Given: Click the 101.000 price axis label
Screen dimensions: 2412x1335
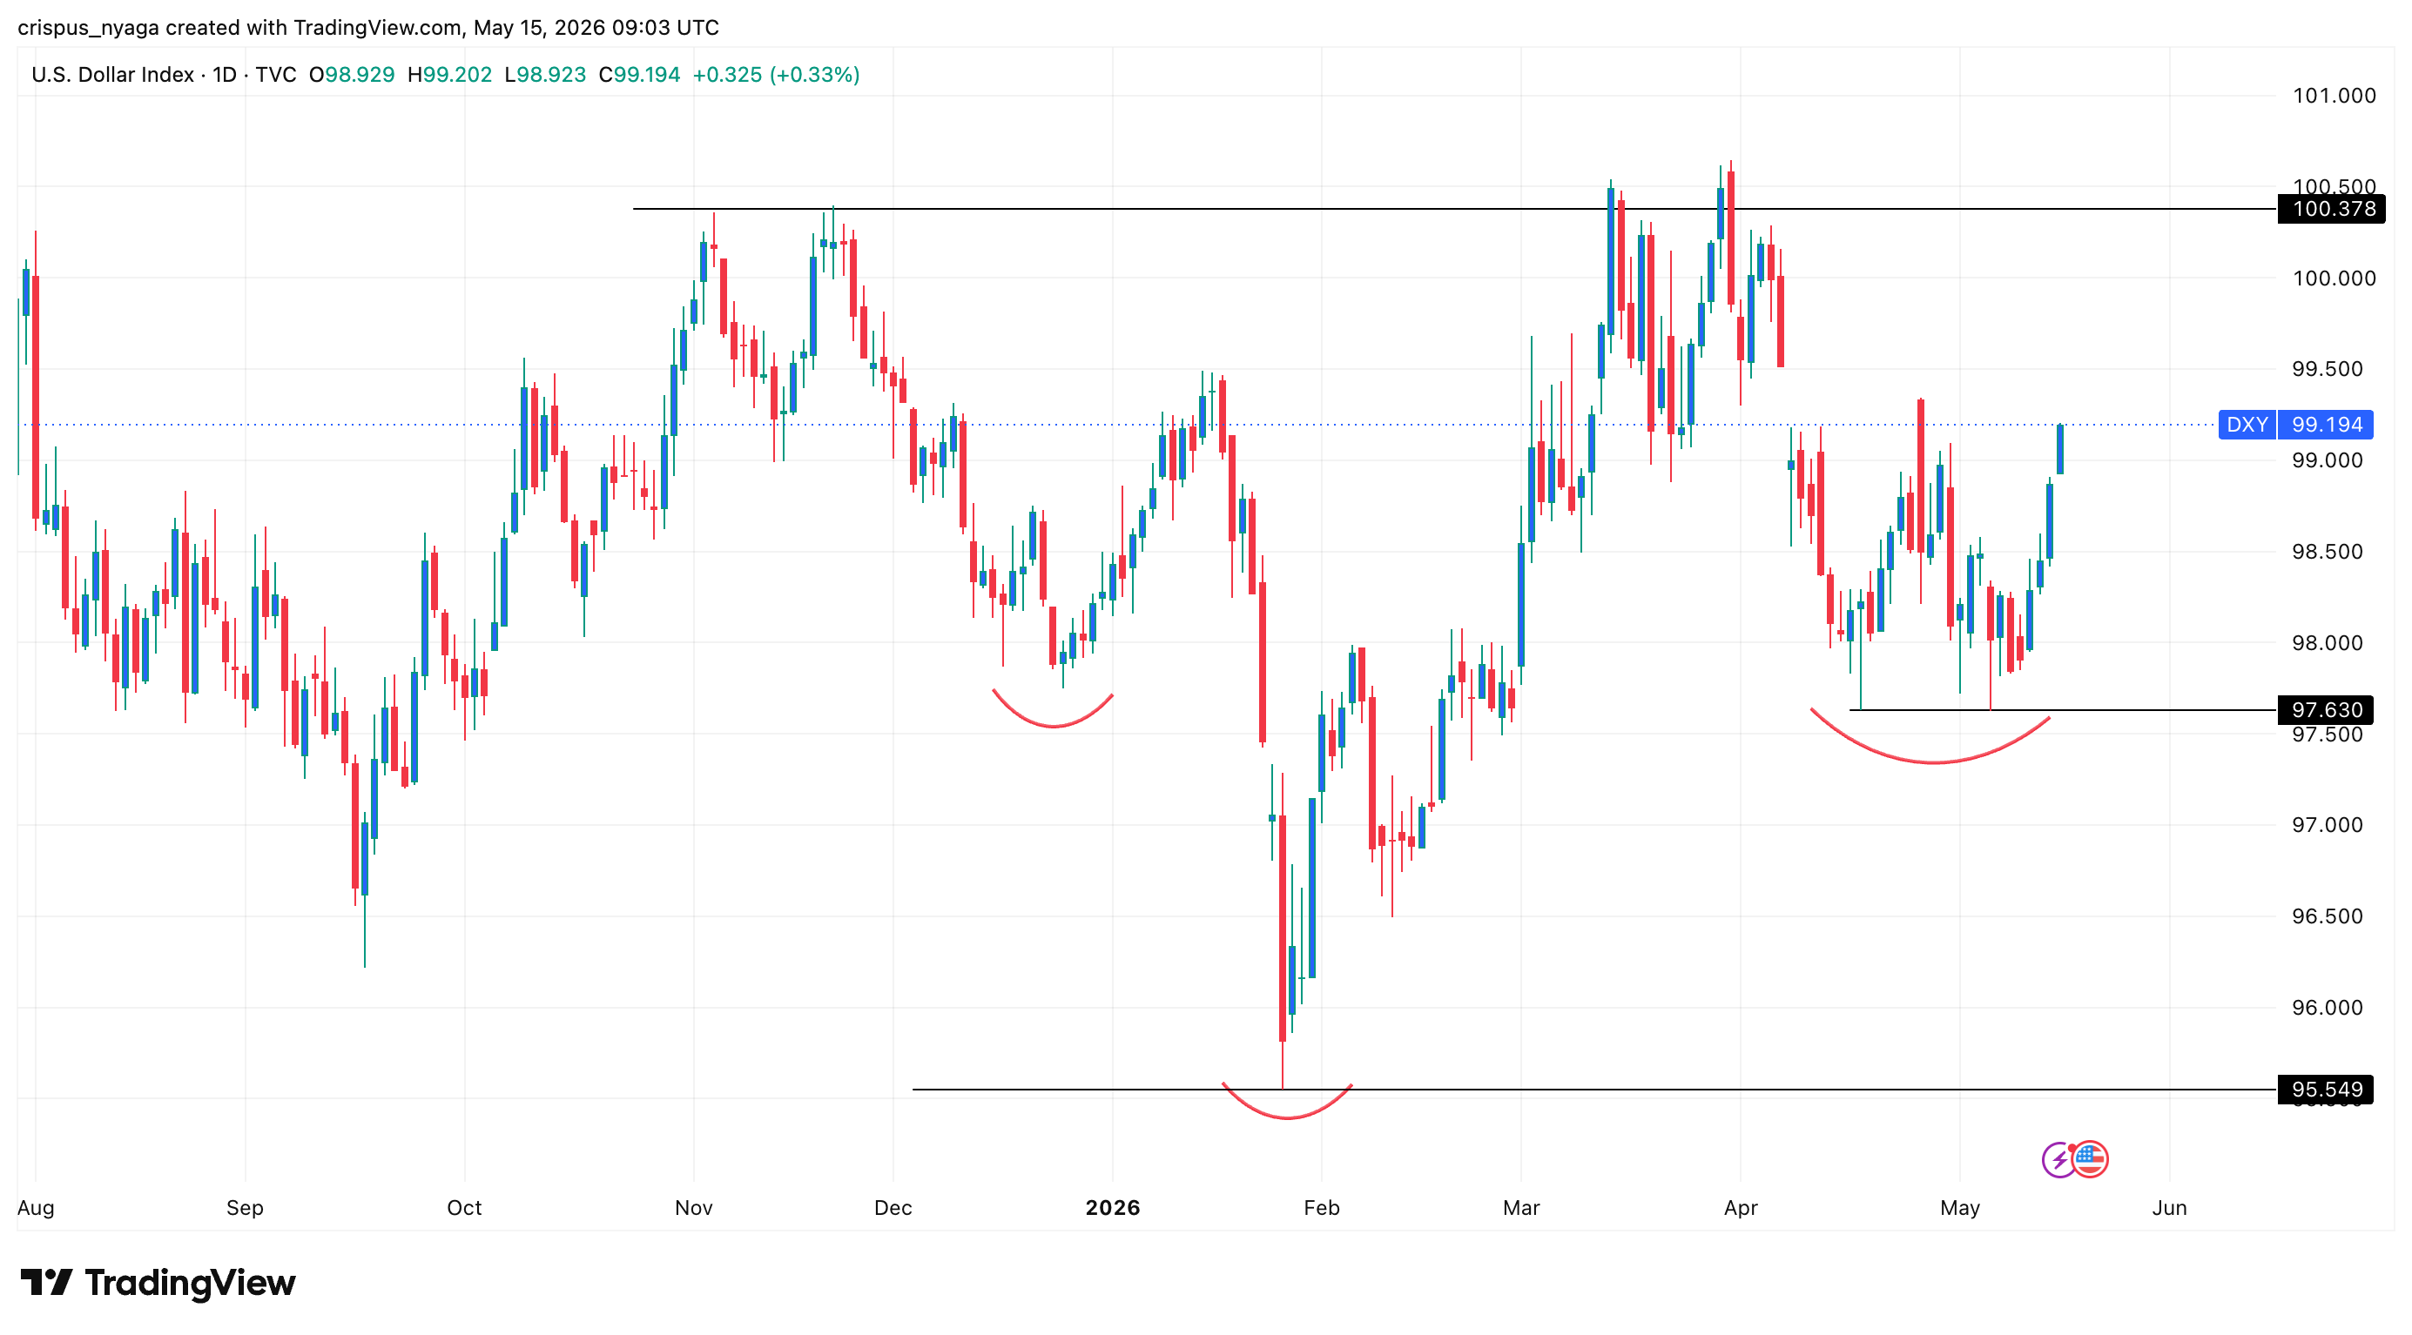Looking at the screenshot, I should 2334,96.
